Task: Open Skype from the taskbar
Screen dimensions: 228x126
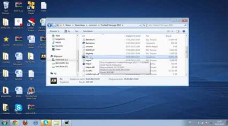Action: 46,123
